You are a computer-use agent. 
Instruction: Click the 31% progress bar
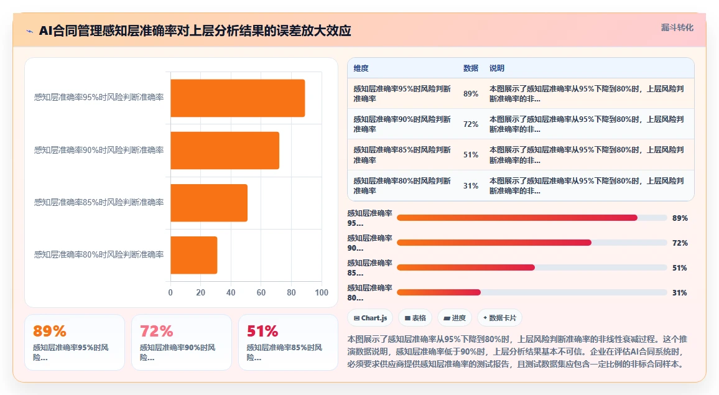(x=532, y=292)
